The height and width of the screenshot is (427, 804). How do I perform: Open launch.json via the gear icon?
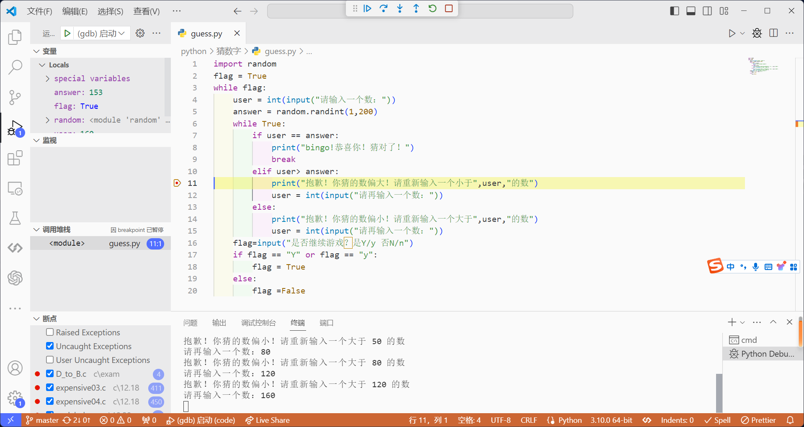click(140, 33)
